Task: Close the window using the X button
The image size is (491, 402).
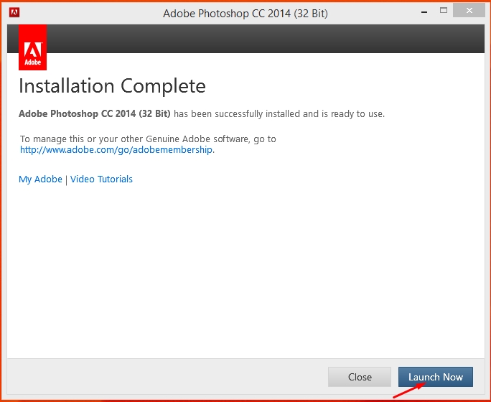Action: tap(469, 11)
